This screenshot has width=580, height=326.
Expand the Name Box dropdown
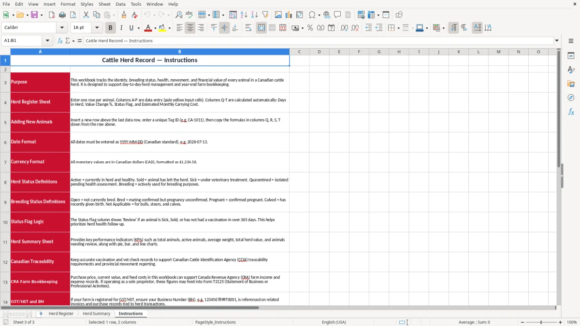[47, 41]
